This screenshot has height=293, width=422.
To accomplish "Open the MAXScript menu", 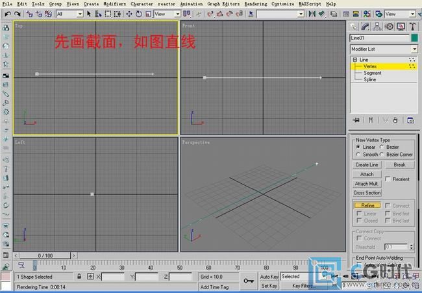I will pos(310,4).
